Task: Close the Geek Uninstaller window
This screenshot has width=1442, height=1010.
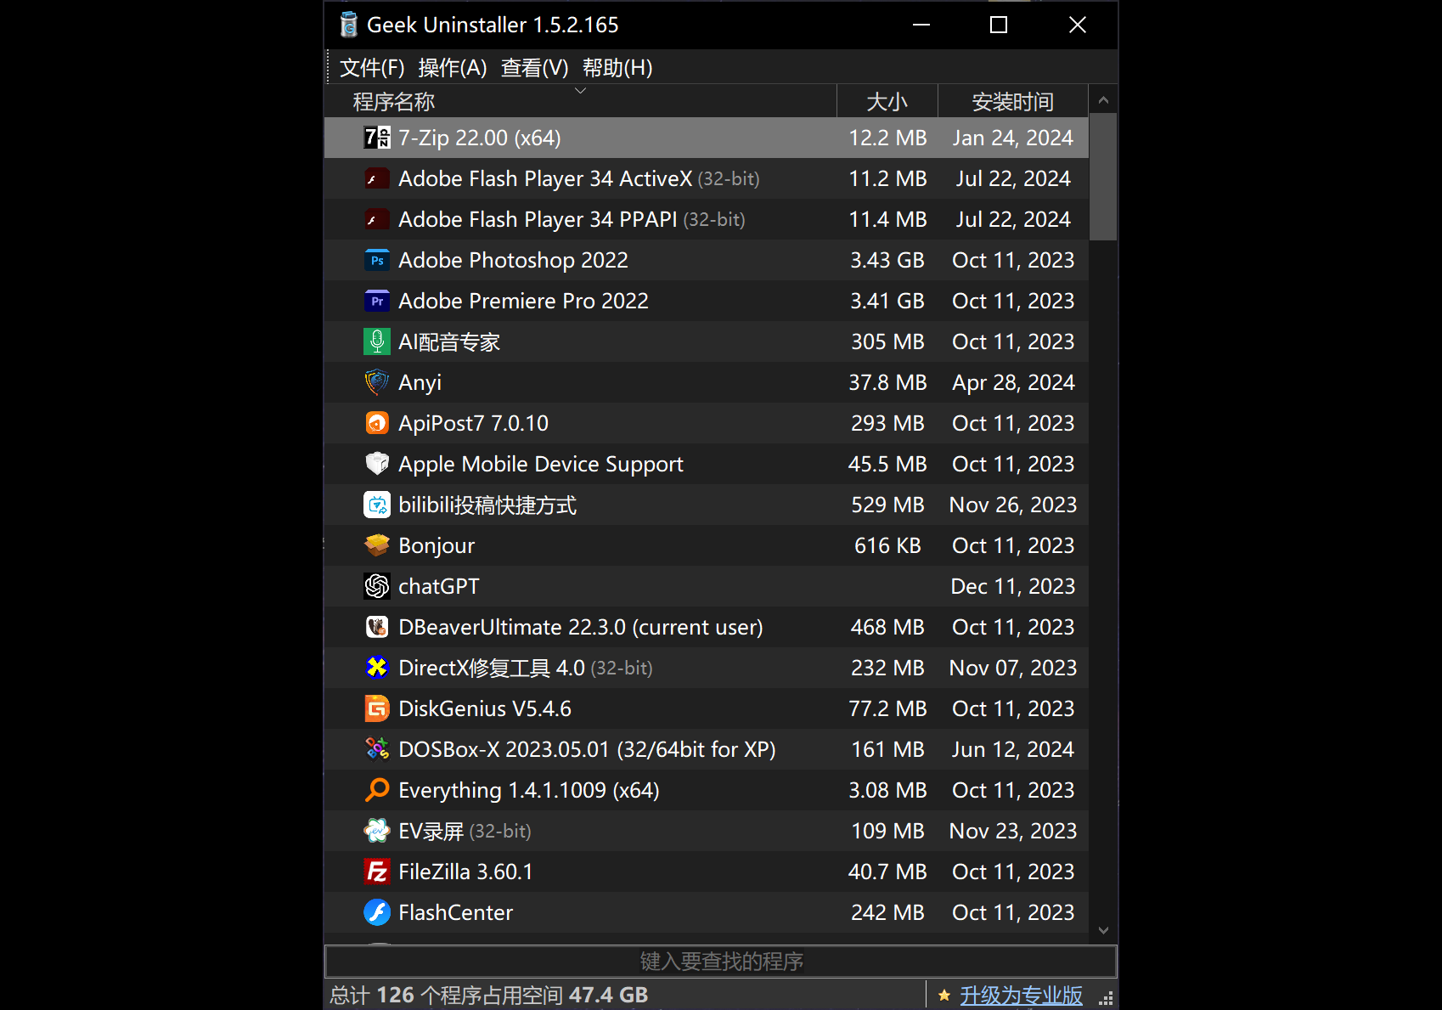Action: (x=1078, y=25)
